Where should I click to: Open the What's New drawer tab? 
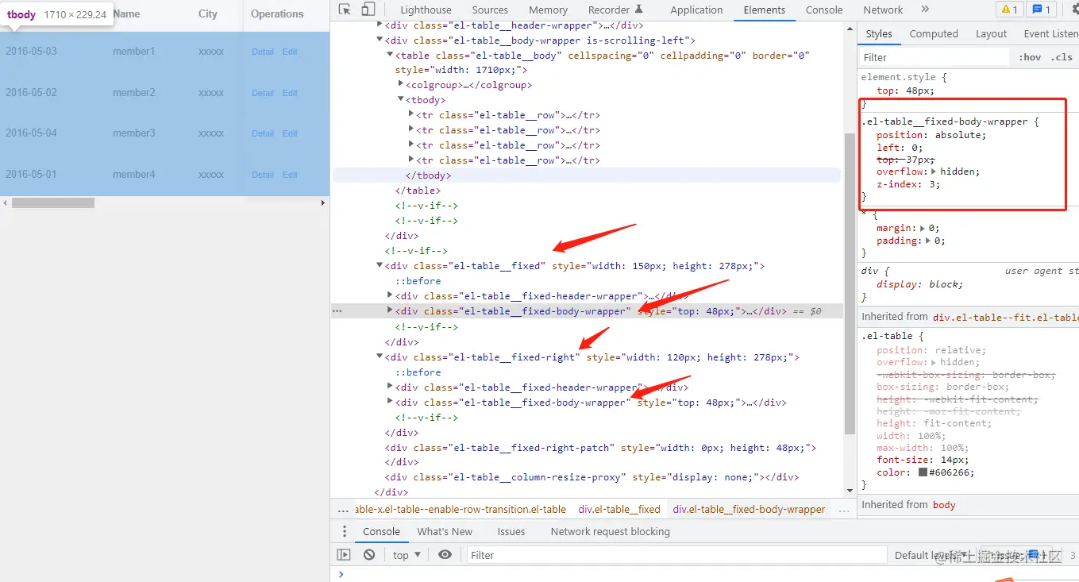[x=445, y=531]
